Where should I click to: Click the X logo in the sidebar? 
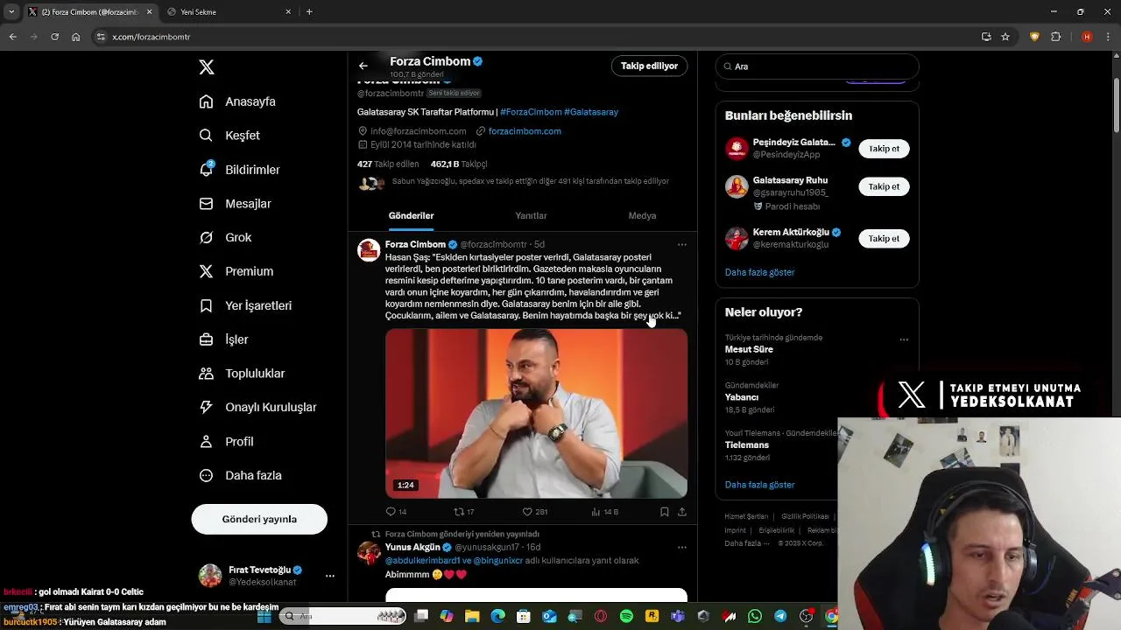207,67
